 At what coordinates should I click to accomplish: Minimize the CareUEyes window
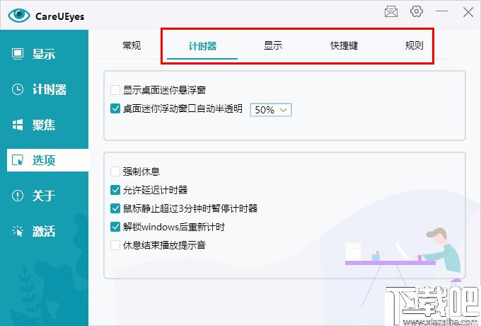click(x=442, y=11)
